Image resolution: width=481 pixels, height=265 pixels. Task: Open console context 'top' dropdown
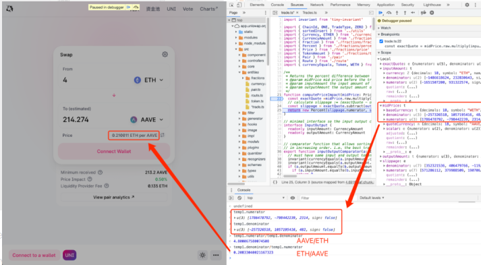(x=266, y=198)
